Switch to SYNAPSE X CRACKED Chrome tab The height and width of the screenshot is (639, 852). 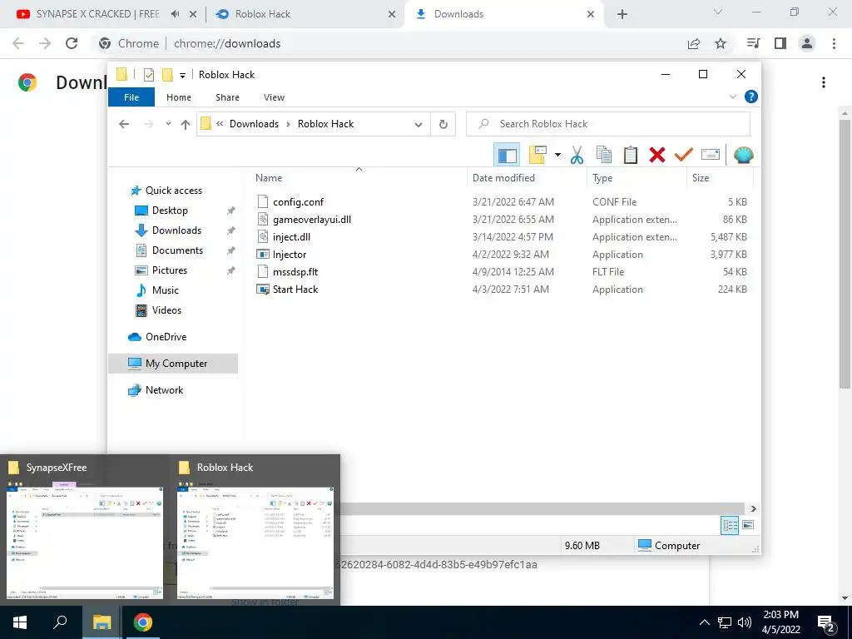[x=98, y=14]
